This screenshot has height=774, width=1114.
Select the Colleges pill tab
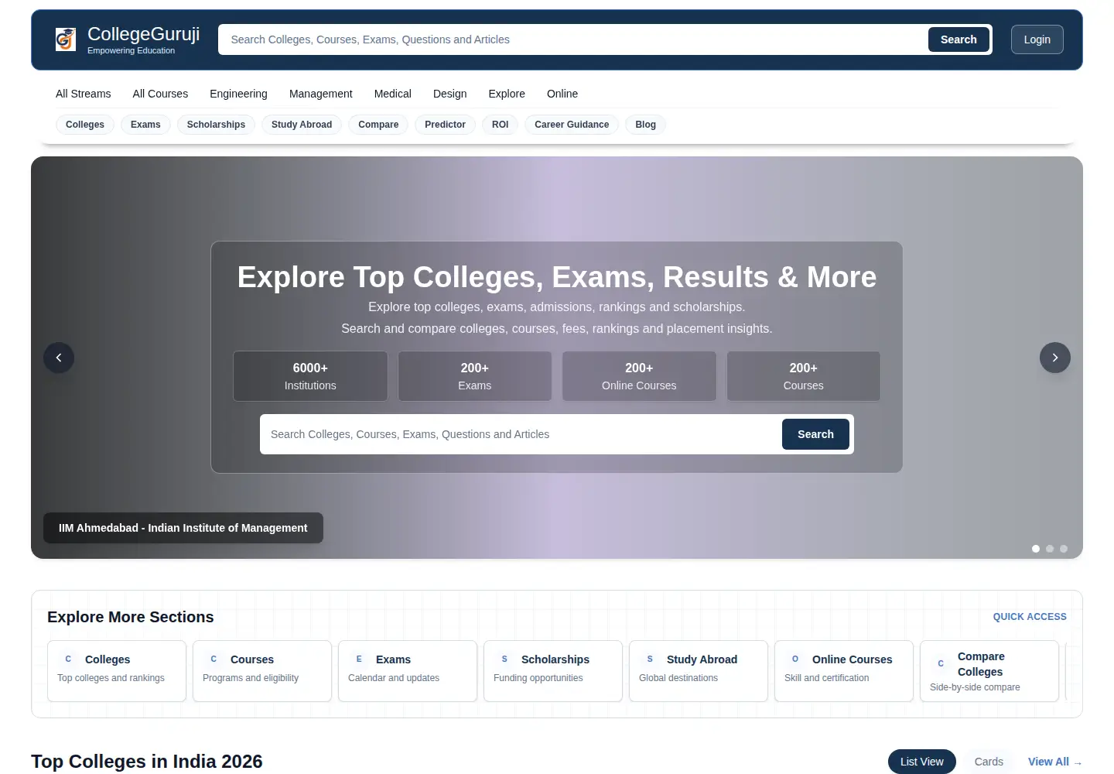click(x=85, y=125)
